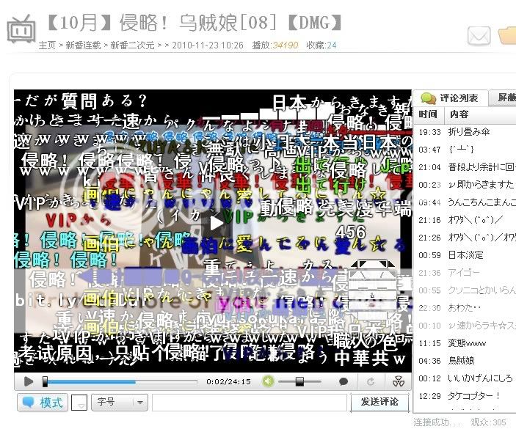Click the comment text input field
This screenshot has height=429, width=516.
coord(250,403)
